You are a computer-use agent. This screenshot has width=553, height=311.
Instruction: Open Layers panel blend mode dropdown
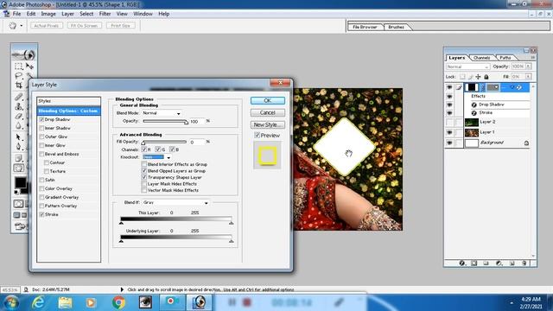pyautogui.click(x=467, y=67)
